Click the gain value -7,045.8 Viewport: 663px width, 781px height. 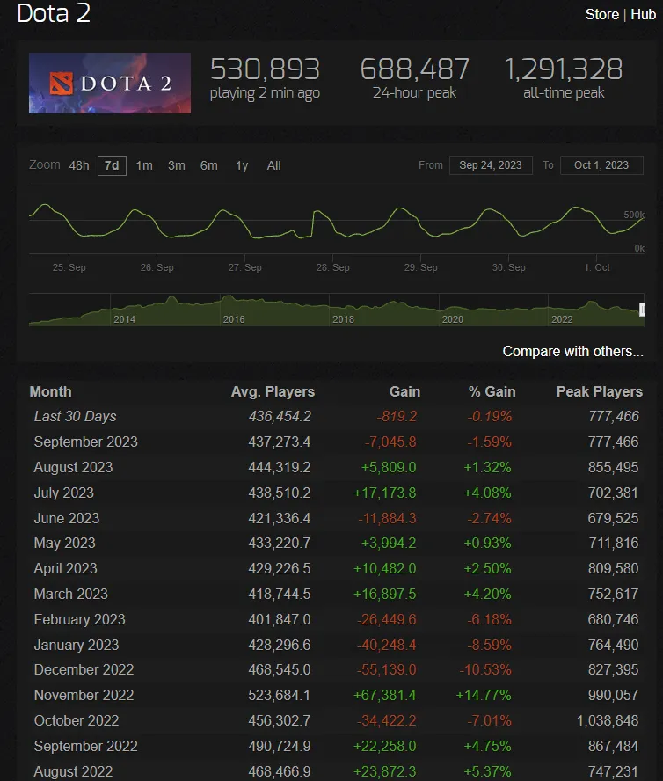tap(390, 442)
